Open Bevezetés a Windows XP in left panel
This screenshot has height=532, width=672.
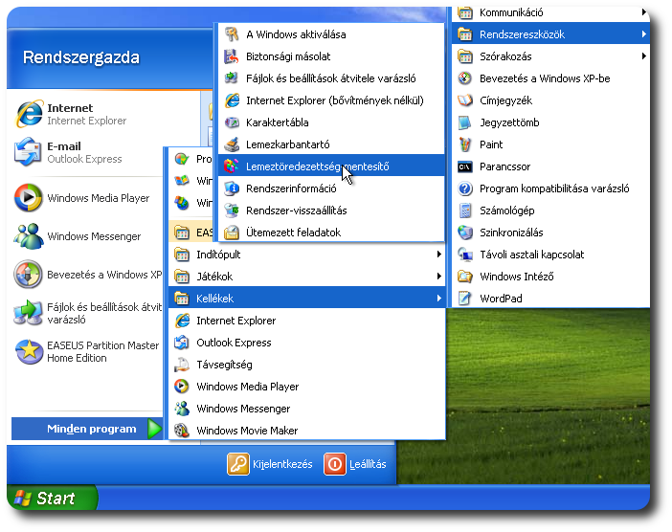click(x=87, y=275)
